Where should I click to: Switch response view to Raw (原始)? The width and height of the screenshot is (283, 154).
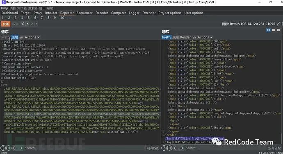[176, 37]
